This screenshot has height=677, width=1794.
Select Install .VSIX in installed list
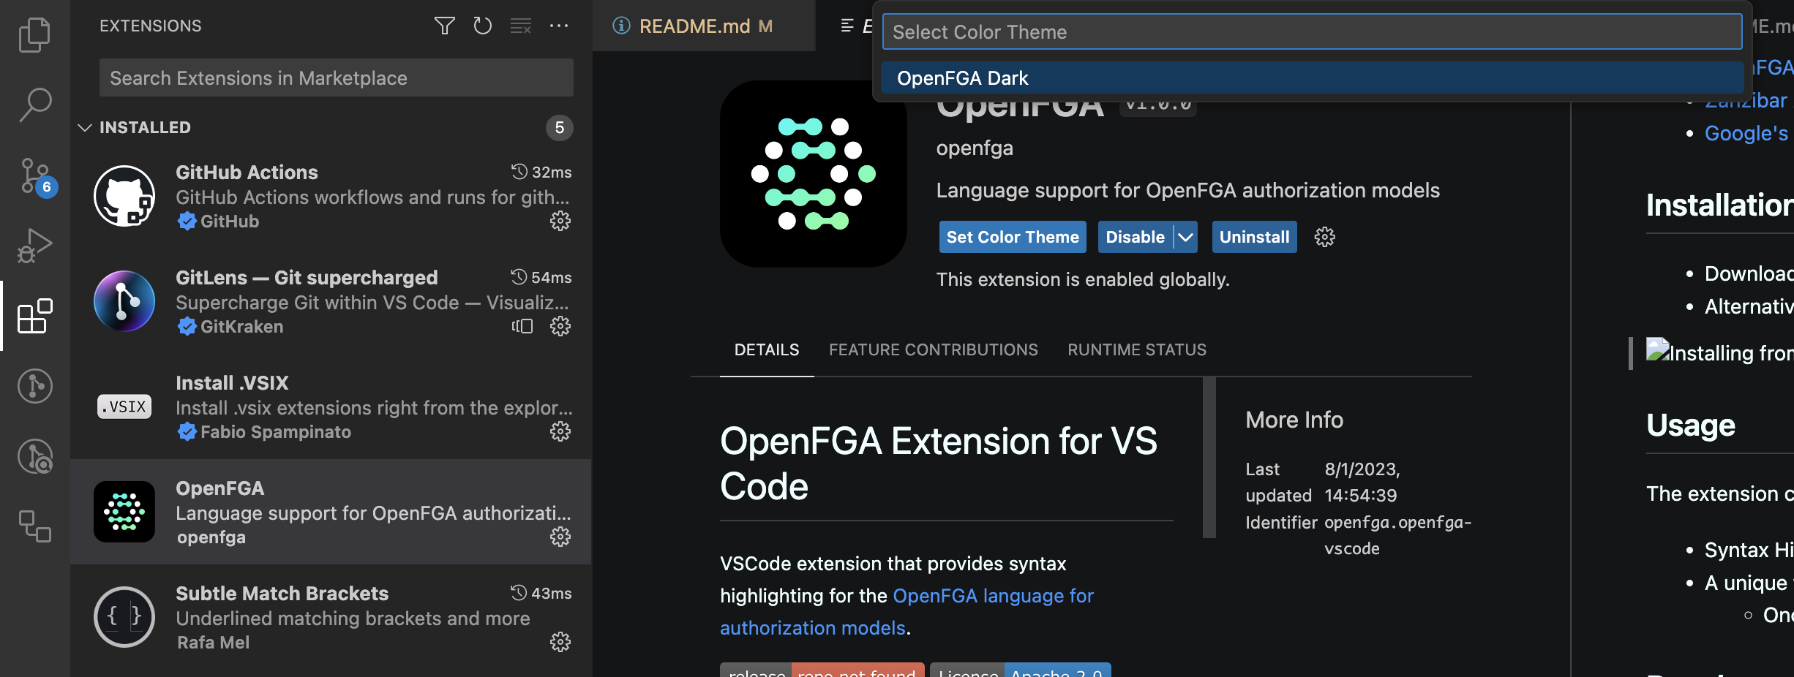[x=331, y=406]
